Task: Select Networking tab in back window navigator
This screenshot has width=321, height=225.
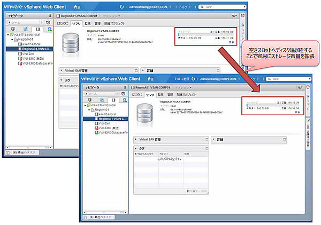Action: [x=50, y=29]
